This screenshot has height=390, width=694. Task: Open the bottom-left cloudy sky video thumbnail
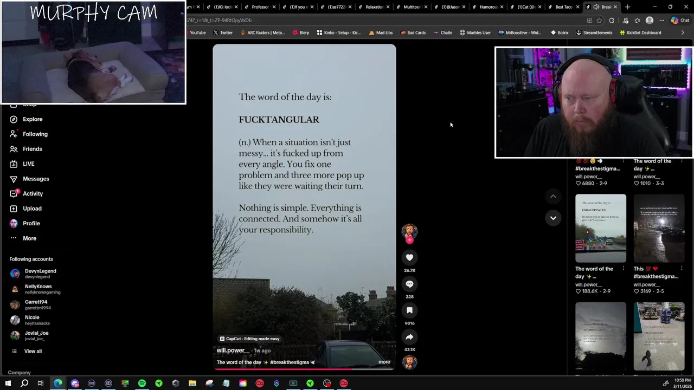pos(601,336)
